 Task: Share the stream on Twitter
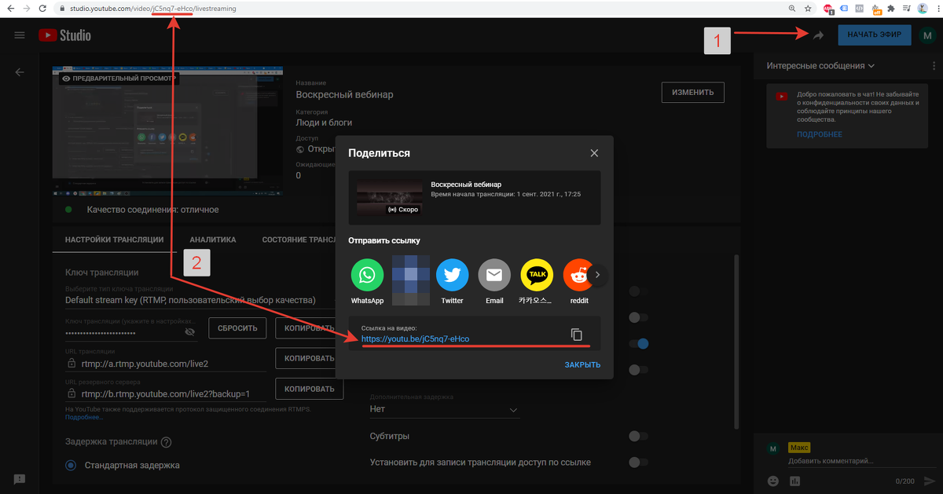(452, 275)
